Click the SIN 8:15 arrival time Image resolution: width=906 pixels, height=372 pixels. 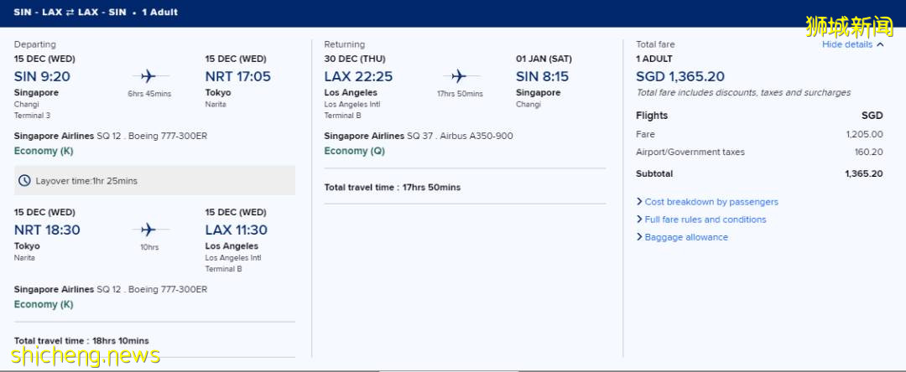[x=542, y=76]
